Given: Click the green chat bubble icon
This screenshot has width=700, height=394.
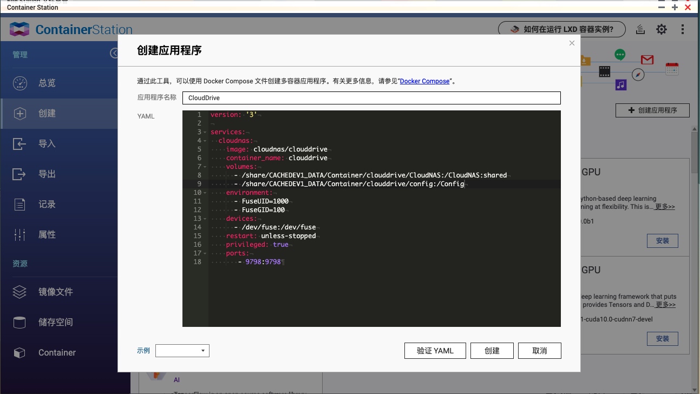Looking at the screenshot, I should click(620, 55).
